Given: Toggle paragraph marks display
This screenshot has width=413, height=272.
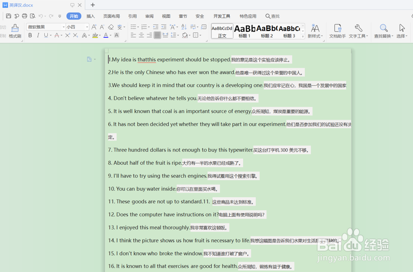Looking at the screenshot, I should click(193, 27).
